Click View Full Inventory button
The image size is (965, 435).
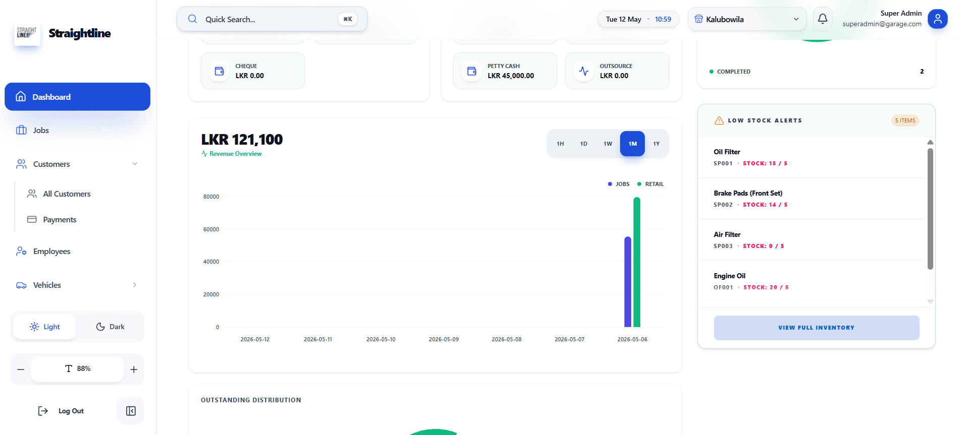pyautogui.click(x=817, y=328)
